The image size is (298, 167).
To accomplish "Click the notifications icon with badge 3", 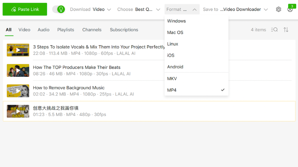I will [x=290, y=9].
